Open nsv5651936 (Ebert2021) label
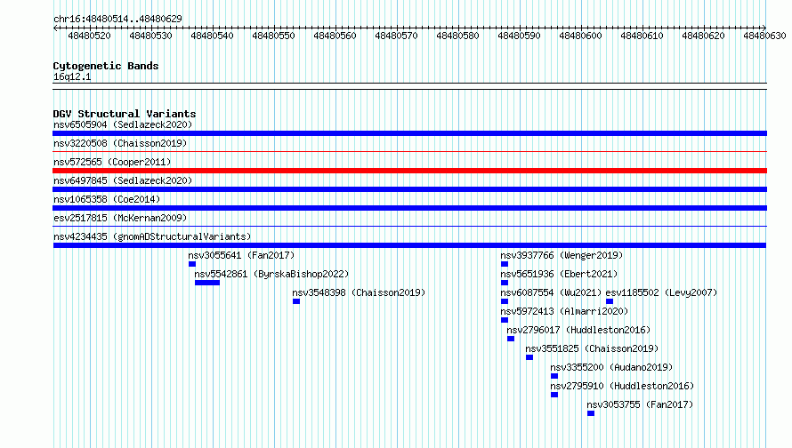 click(x=559, y=274)
